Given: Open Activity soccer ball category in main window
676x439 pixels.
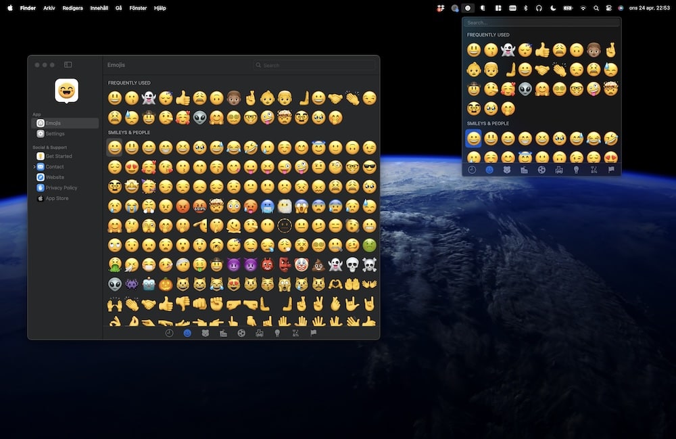Looking at the screenshot, I should pos(241,333).
